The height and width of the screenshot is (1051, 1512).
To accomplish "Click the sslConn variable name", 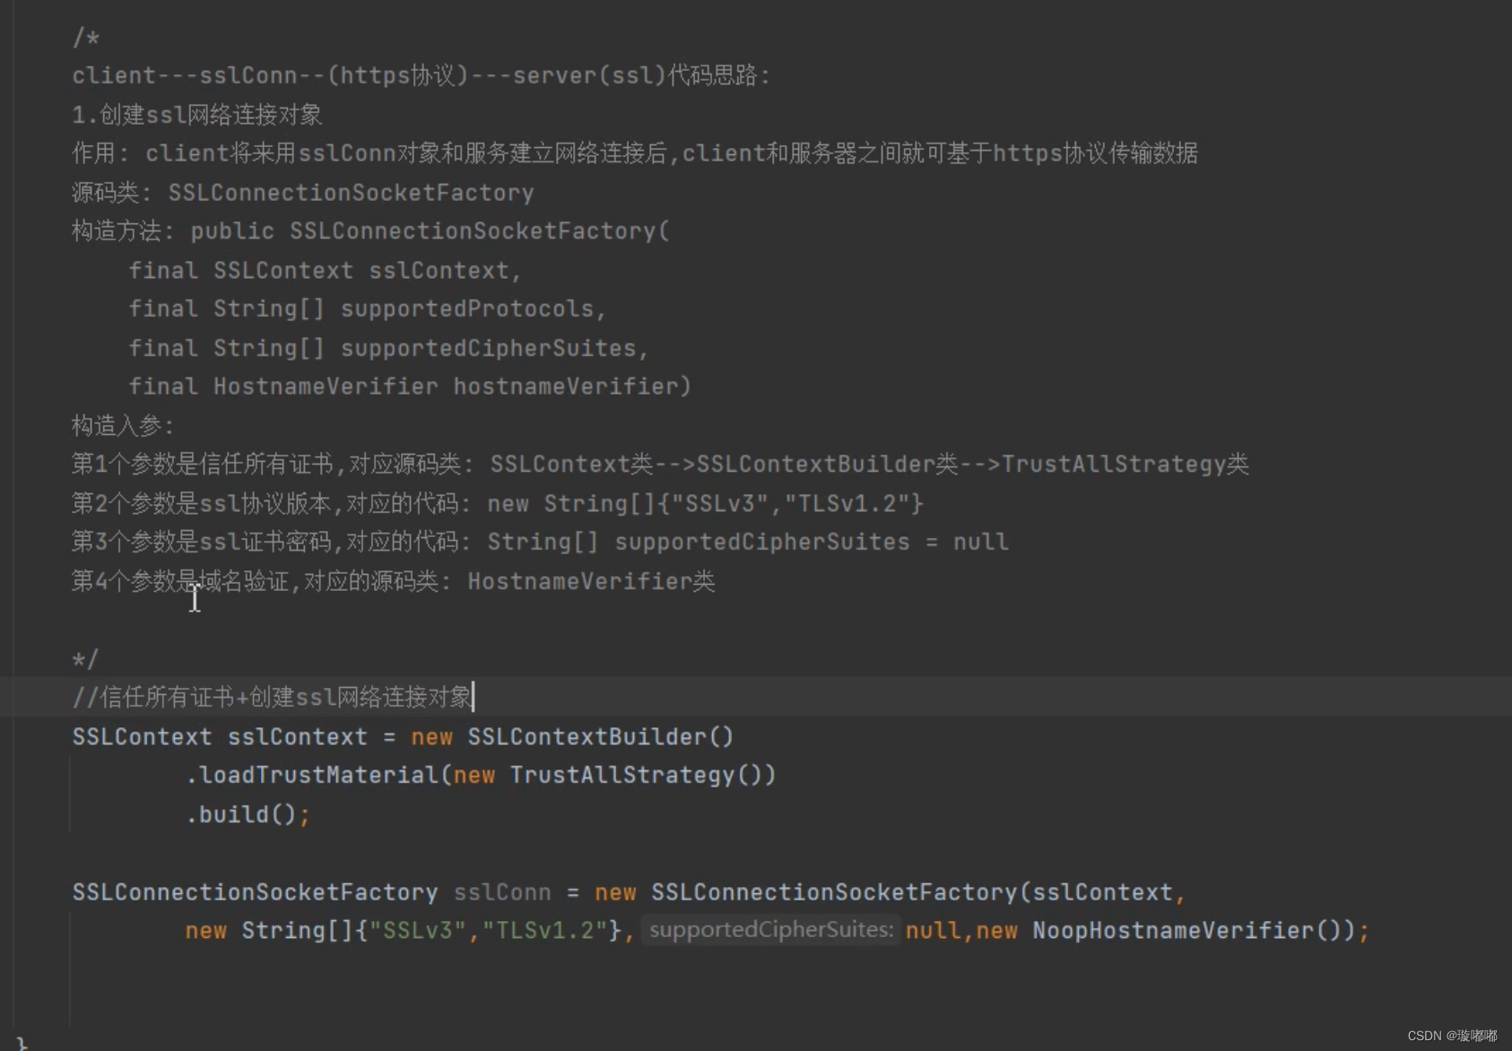I will 502,891.
